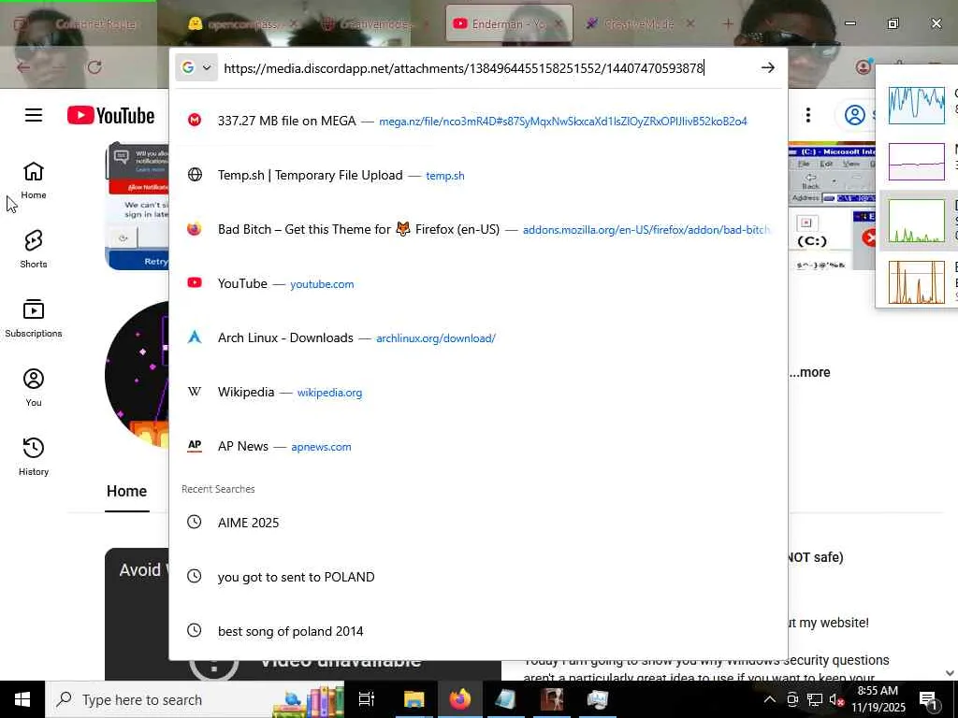958x718 pixels.
Task: Open the You section in sidebar
Action: tap(34, 387)
